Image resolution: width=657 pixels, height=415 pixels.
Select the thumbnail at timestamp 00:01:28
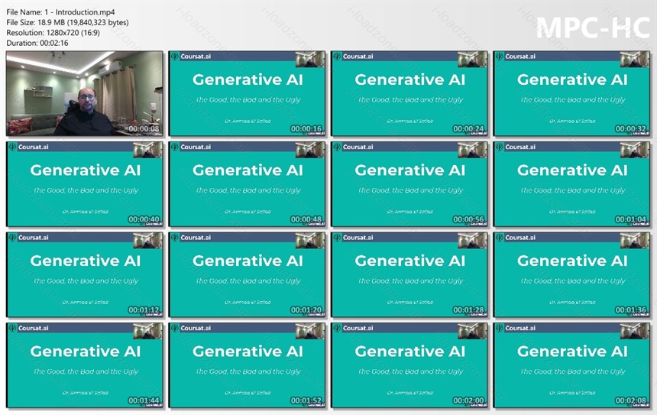pos(409,274)
